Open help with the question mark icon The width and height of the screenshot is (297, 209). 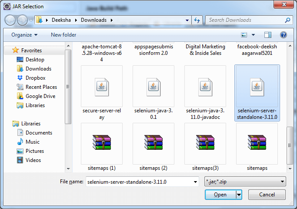(284, 35)
